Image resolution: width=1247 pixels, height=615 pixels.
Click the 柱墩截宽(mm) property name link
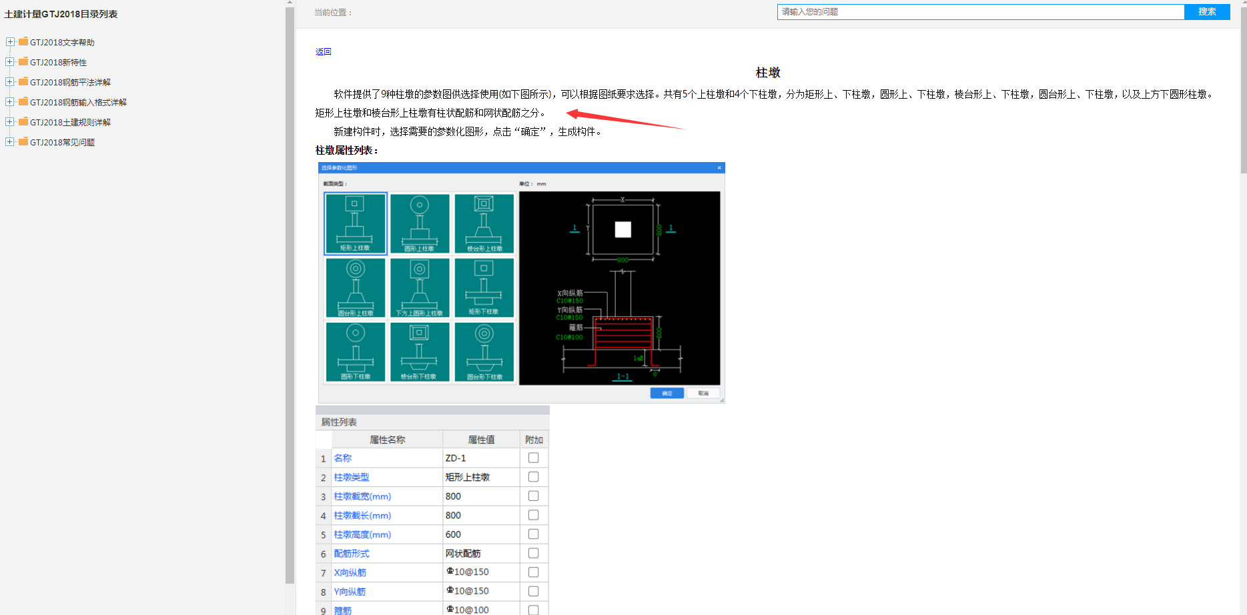(x=362, y=496)
